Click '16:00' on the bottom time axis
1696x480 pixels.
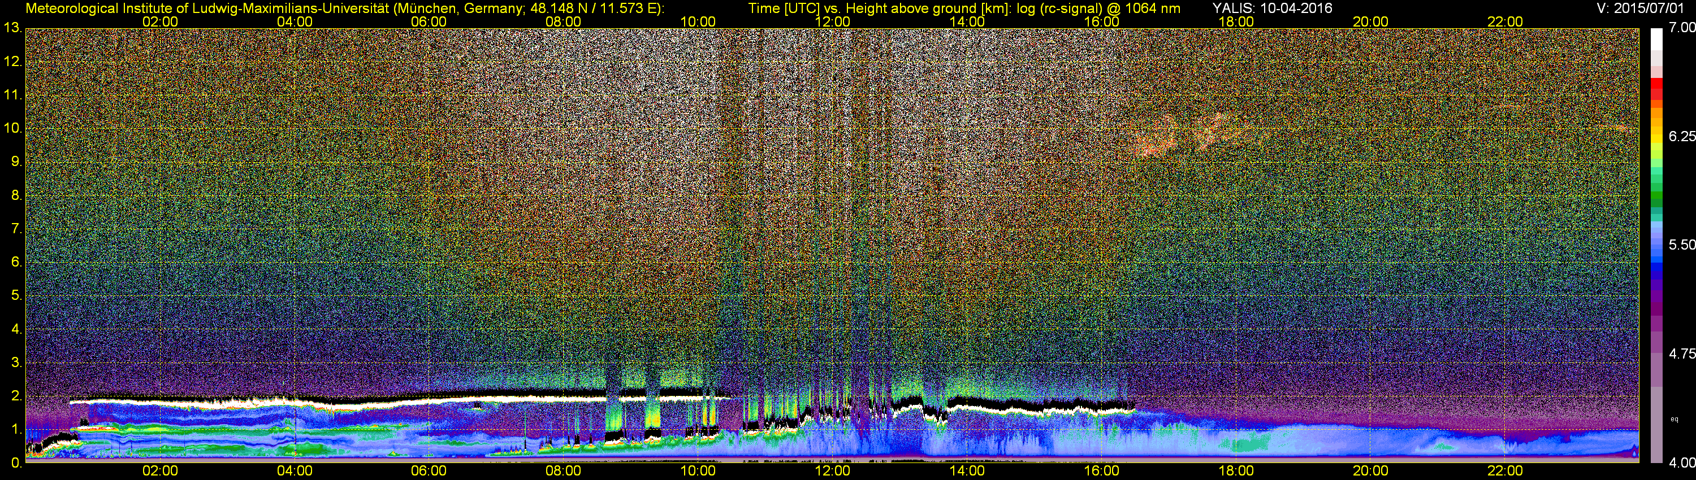[1101, 471]
